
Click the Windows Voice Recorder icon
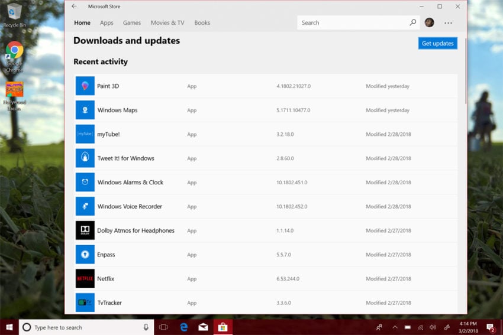click(85, 206)
